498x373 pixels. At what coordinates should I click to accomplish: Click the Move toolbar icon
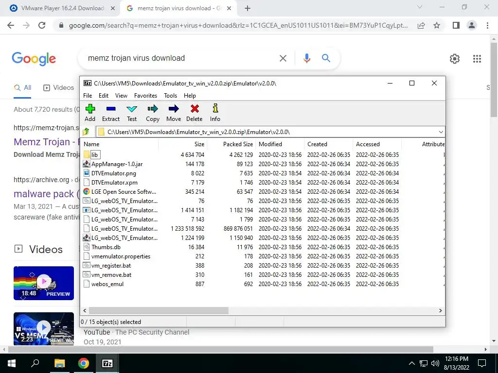coord(174,113)
